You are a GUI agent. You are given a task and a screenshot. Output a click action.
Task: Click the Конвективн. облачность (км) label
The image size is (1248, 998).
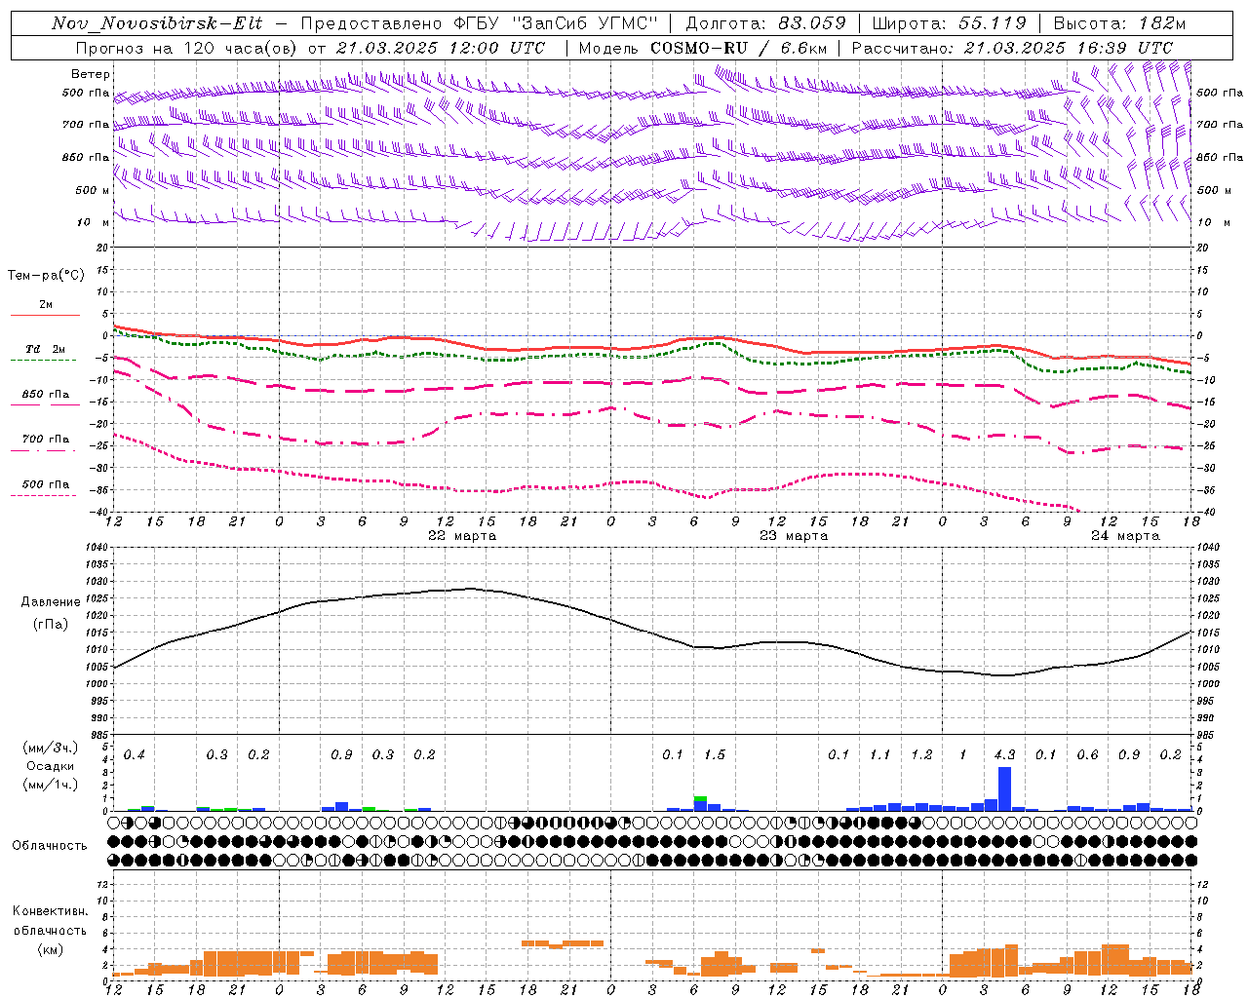tap(50, 930)
